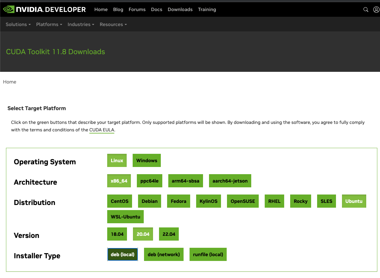Choose deb (local) installer type
The image size is (380, 278).
tap(122, 254)
